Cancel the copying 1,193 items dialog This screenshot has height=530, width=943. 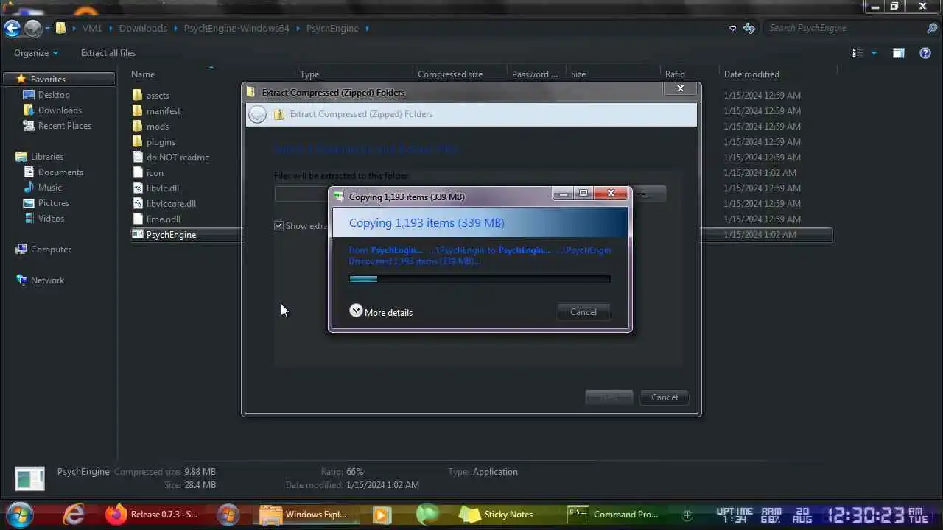(583, 312)
